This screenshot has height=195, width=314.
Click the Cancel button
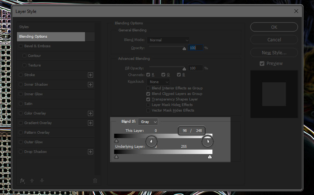[x=274, y=40]
